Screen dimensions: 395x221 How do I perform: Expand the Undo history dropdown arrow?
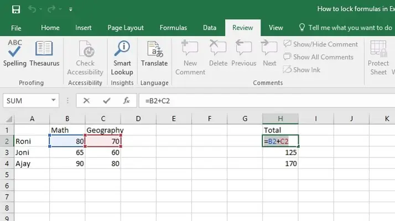pos(41,9)
